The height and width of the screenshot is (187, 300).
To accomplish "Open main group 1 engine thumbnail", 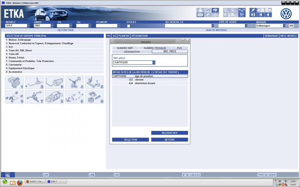I will (14, 82).
